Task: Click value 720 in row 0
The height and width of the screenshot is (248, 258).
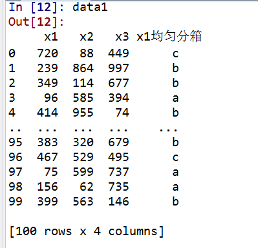Action: coord(48,53)
